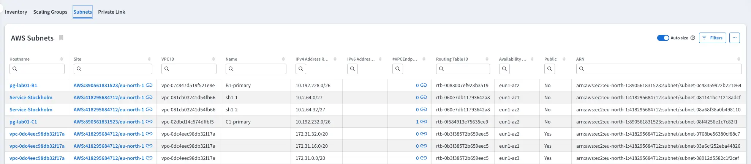Click the Name column search field
The width and height of the screenshot is (751, 164).
point(259,69)
